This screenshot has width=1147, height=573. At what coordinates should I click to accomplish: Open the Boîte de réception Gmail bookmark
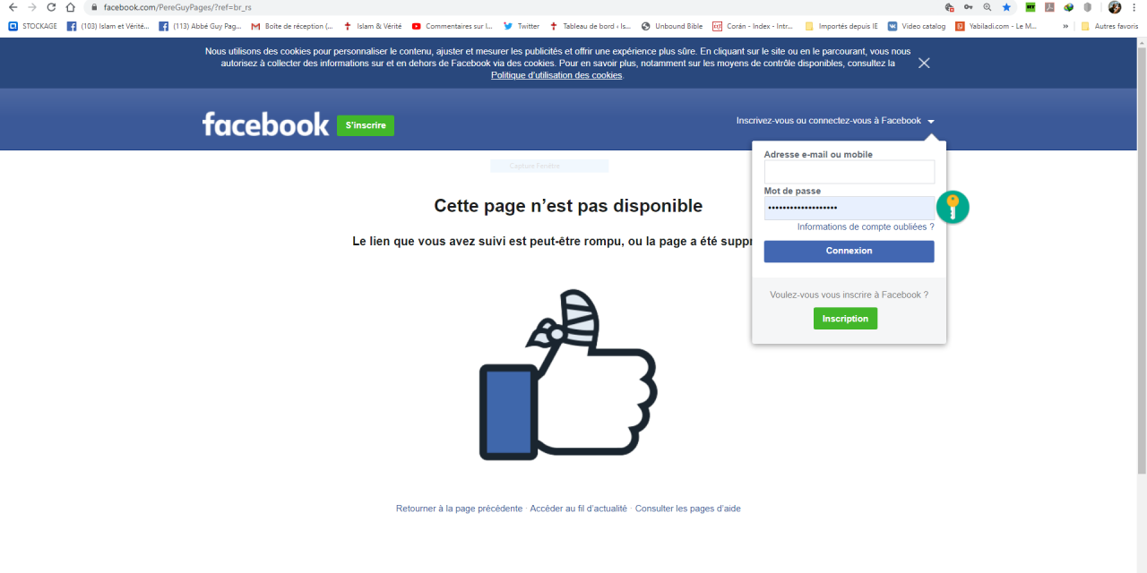(292, 26)
